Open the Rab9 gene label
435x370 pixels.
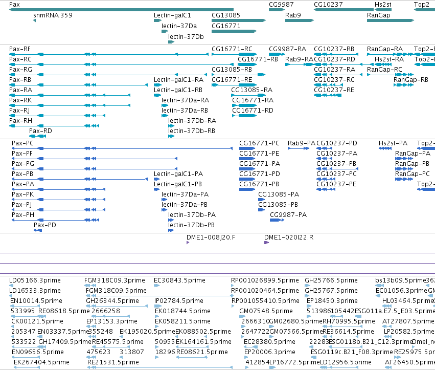click(x=293, y=15)
